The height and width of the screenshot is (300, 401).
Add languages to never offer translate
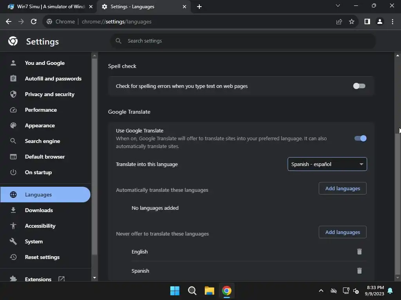342,232
